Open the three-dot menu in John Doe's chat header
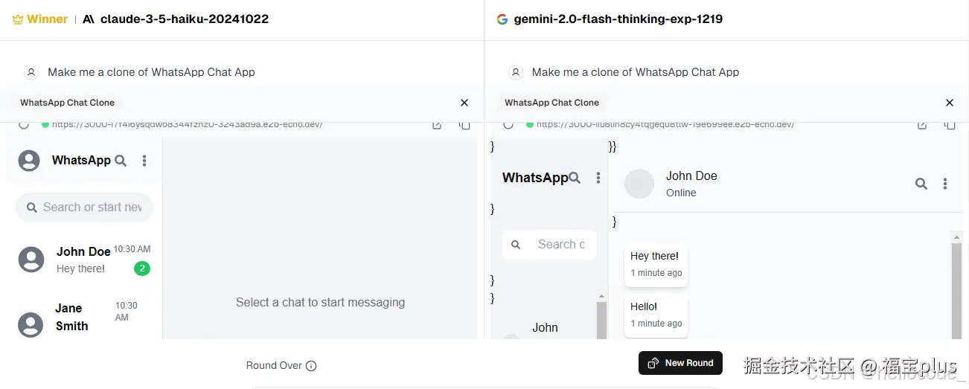The width and height of the screenshot is (969, 389). pos(945,184)
